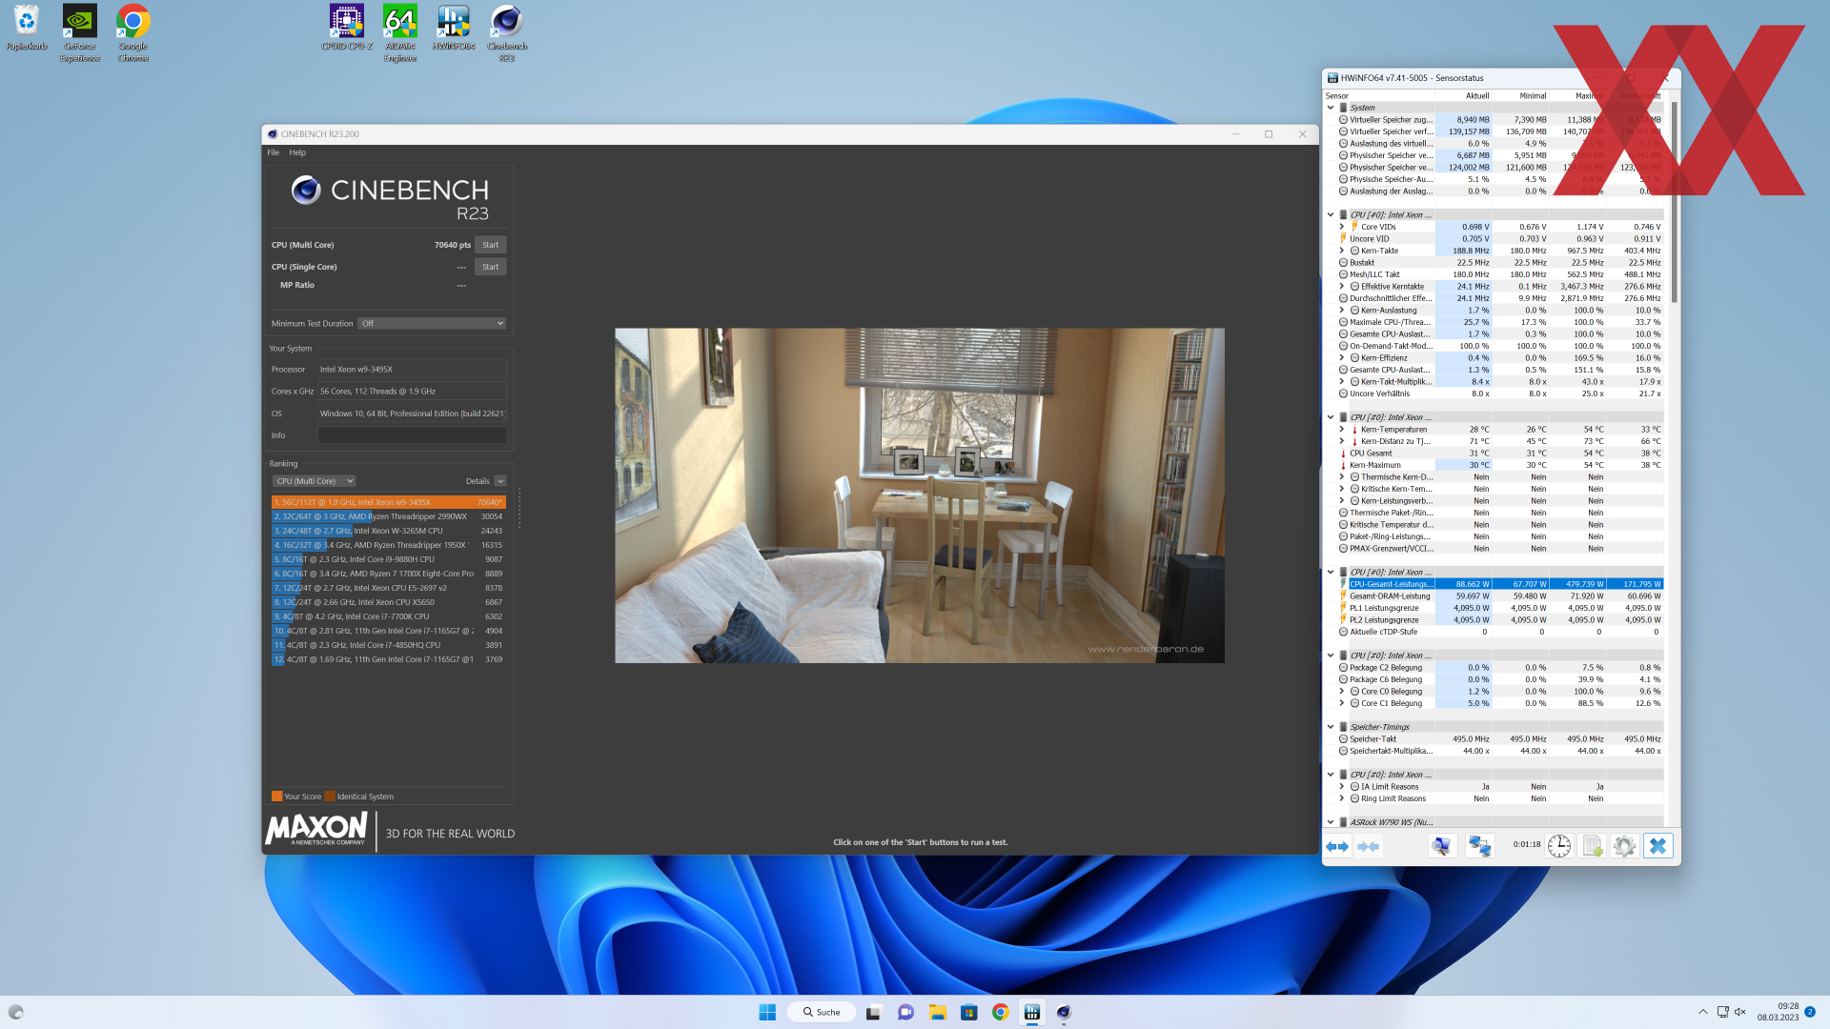Start the CPU (Multi Core) test

(490, 245)
